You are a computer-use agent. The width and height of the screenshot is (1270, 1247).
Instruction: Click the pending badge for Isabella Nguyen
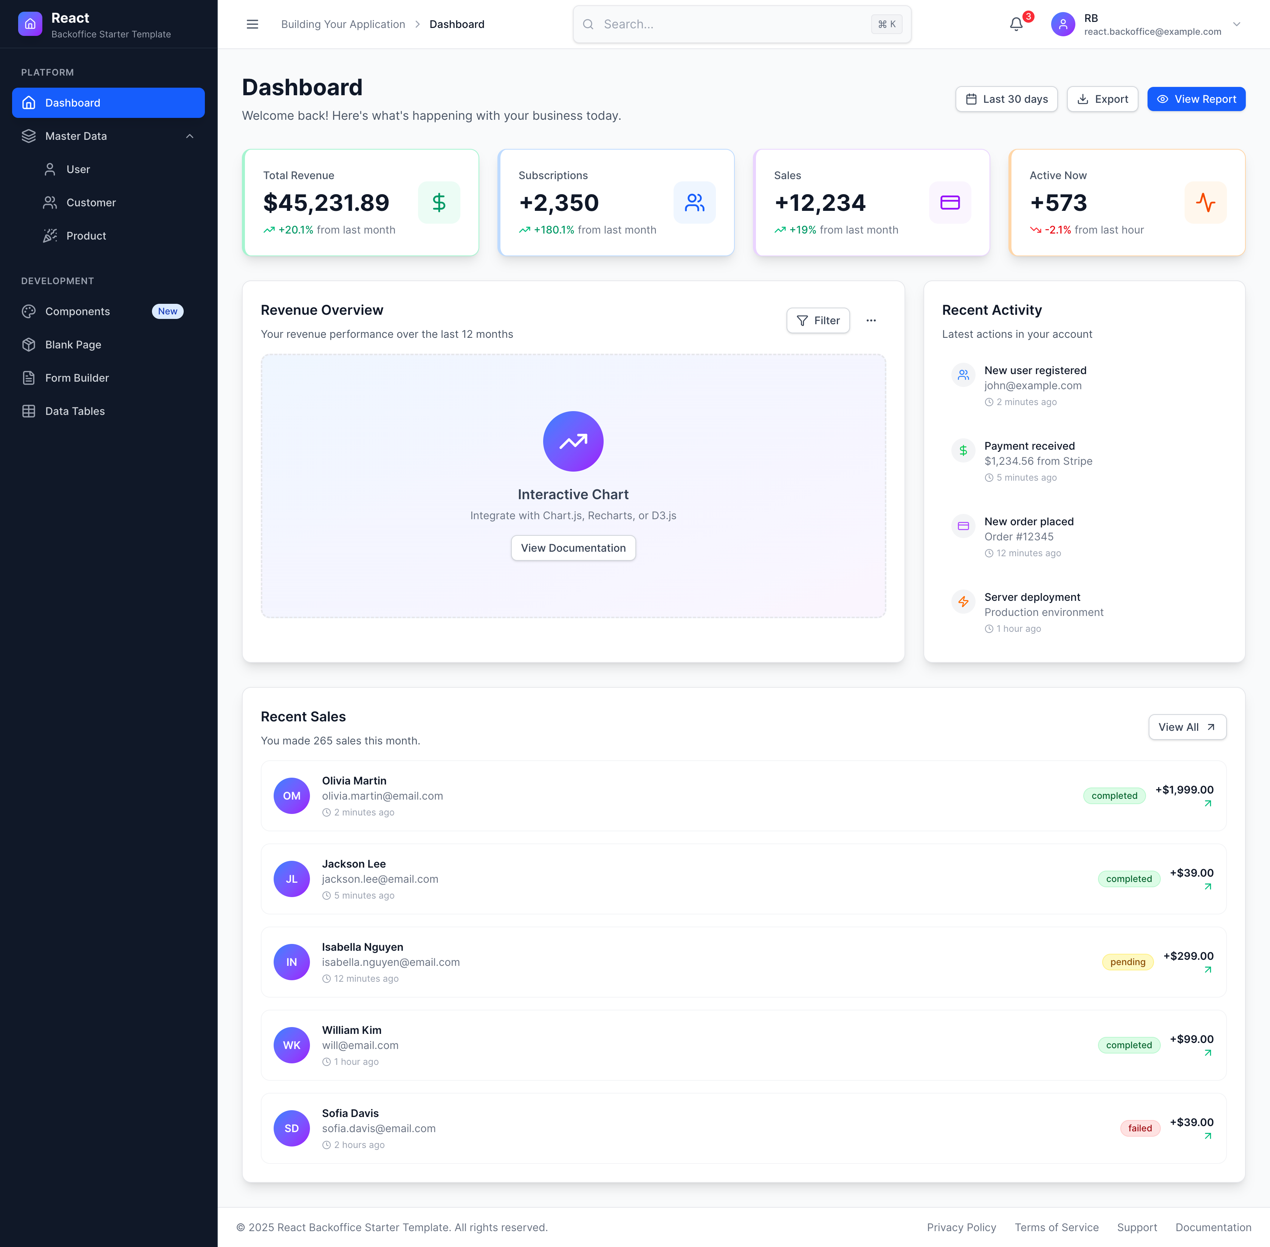coord(1127,962)
